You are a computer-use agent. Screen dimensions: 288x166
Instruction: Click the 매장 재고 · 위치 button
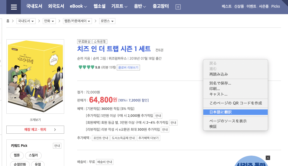coord(35,130)
